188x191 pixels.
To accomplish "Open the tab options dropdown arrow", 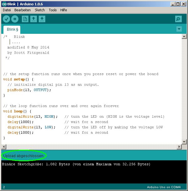I will pos(179,29).
